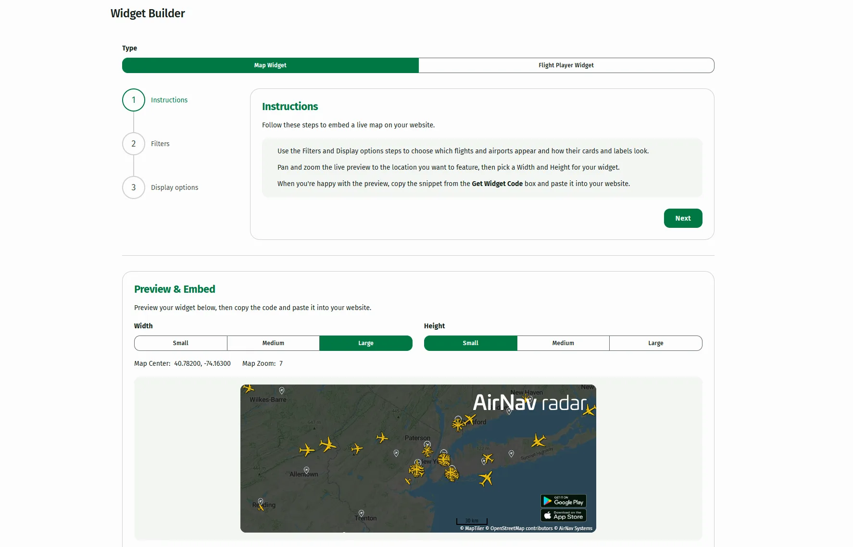Set widget Height to Medium
This screenshot has height=547, width=853.
pyautogui.click(x=563, y=343)
